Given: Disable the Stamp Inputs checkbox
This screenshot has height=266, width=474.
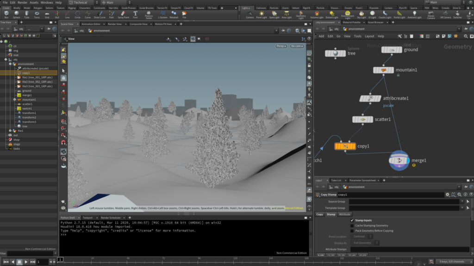Looking at the screenshot, I should click(x=352, y=220).
